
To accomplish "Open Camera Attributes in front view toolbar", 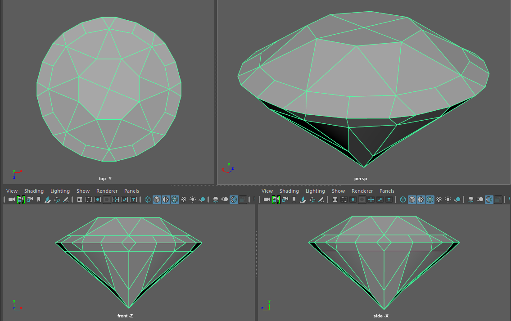I will [29, 199].
